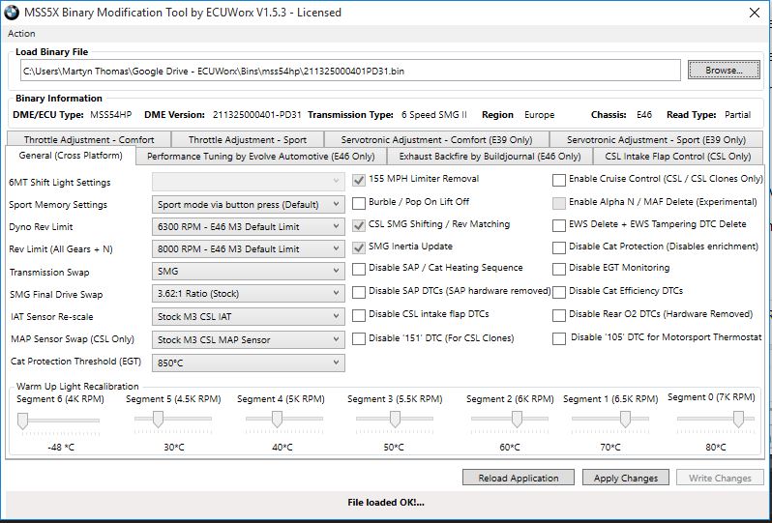The width and height of the screenshot is (772, 523).
Task: Open Exhaust Backfire by Buildjournal tab
Action: (490, 156)
